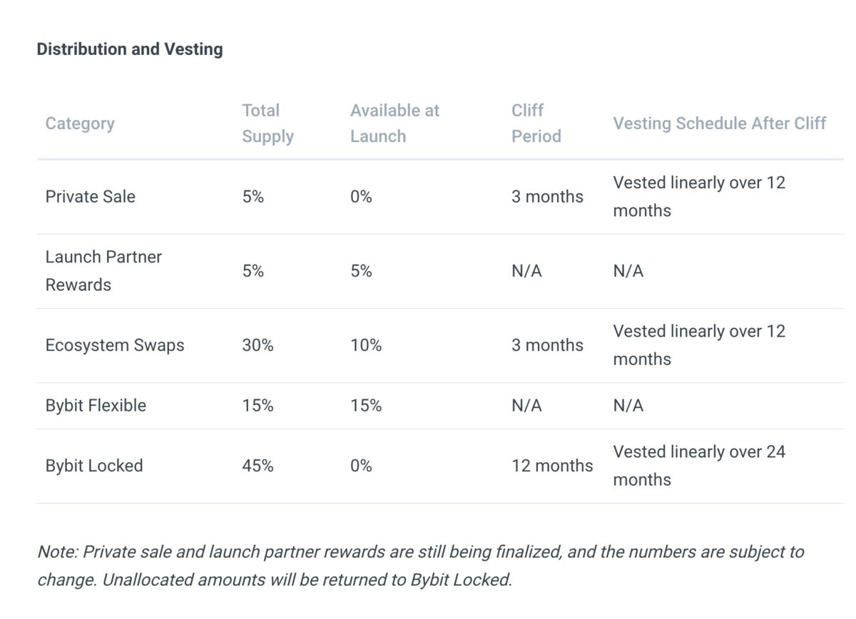Click the Launch Partner Rewards row label
The image size is (856, 619).
click(103, 271)
